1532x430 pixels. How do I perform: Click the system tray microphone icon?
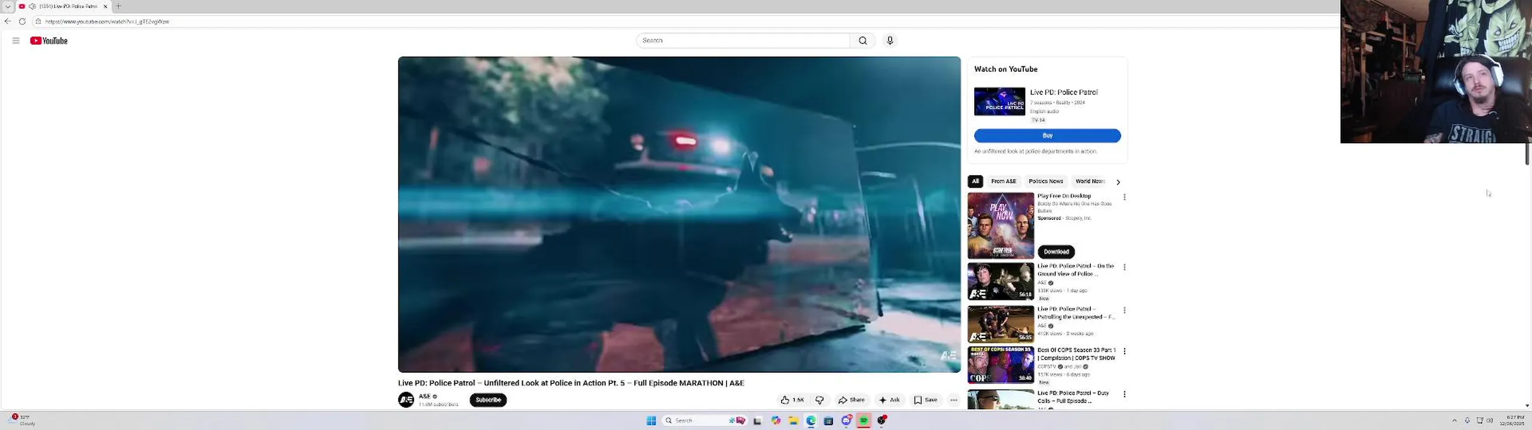click(x=1467, y=420)
